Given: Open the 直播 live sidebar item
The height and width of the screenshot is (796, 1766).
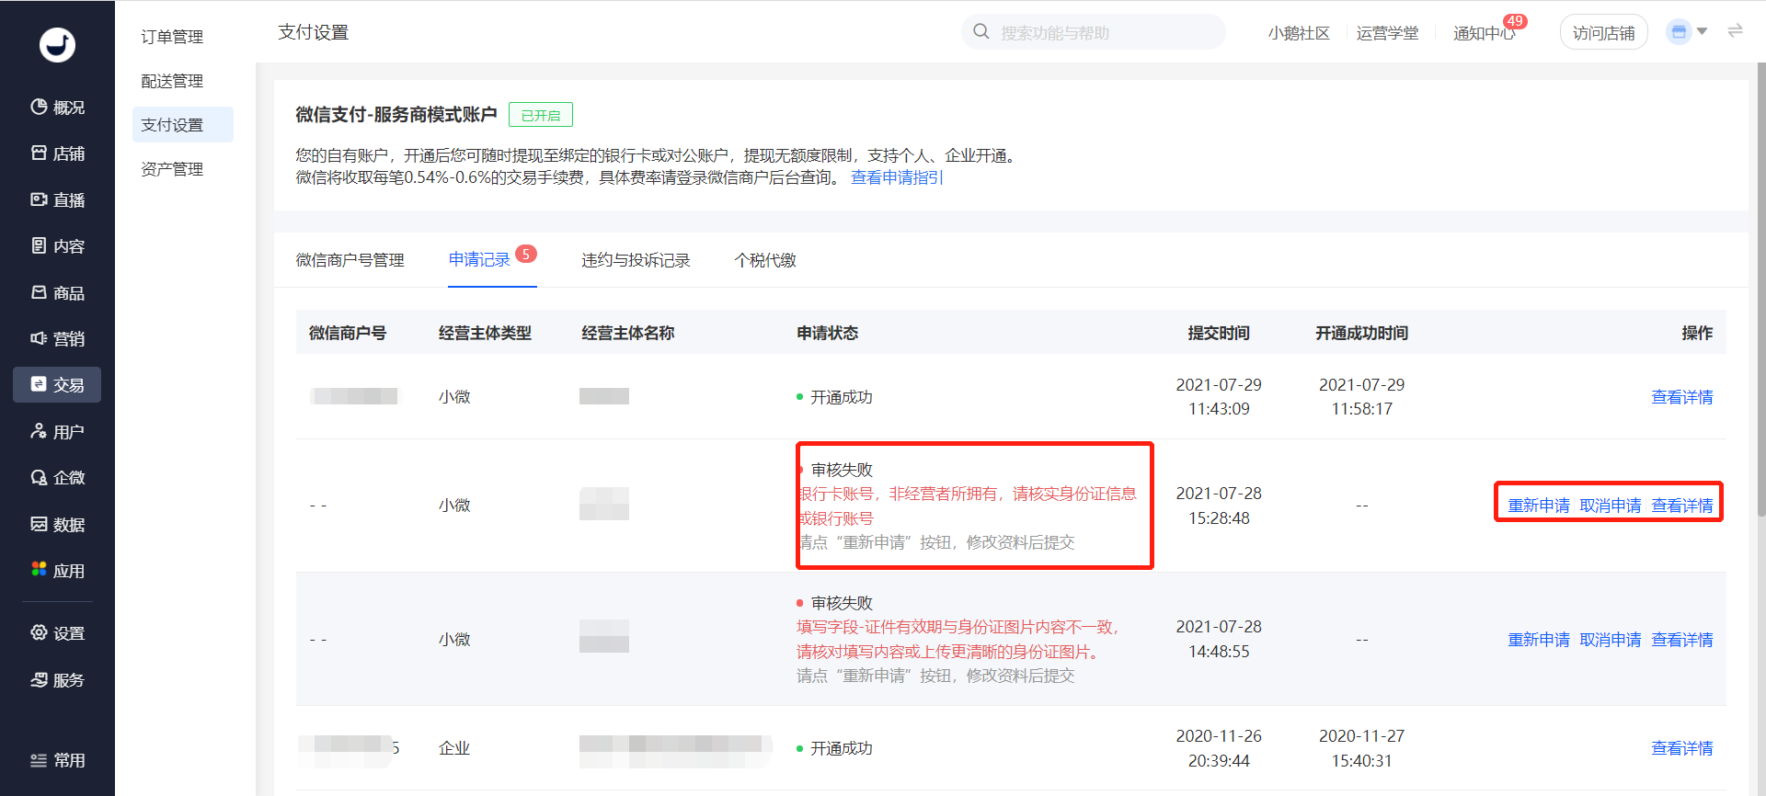Looking at the screenshot, I should (57, 199).
